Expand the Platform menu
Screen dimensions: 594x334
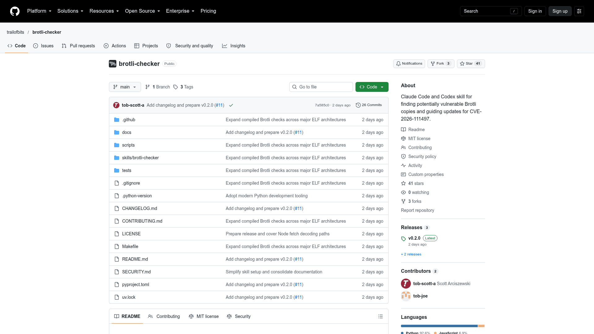pyautogui.click(x=39, y=11)
